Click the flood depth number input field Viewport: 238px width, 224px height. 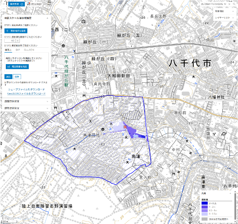[10, 41]
